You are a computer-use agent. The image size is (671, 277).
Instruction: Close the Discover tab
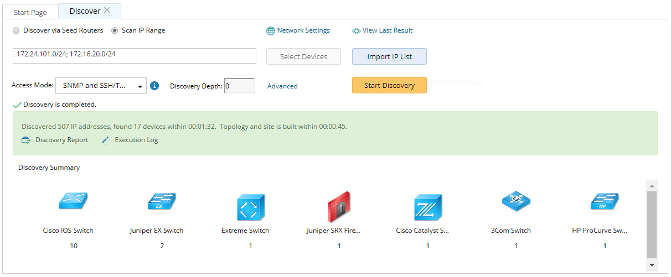(x=107, y=11)
